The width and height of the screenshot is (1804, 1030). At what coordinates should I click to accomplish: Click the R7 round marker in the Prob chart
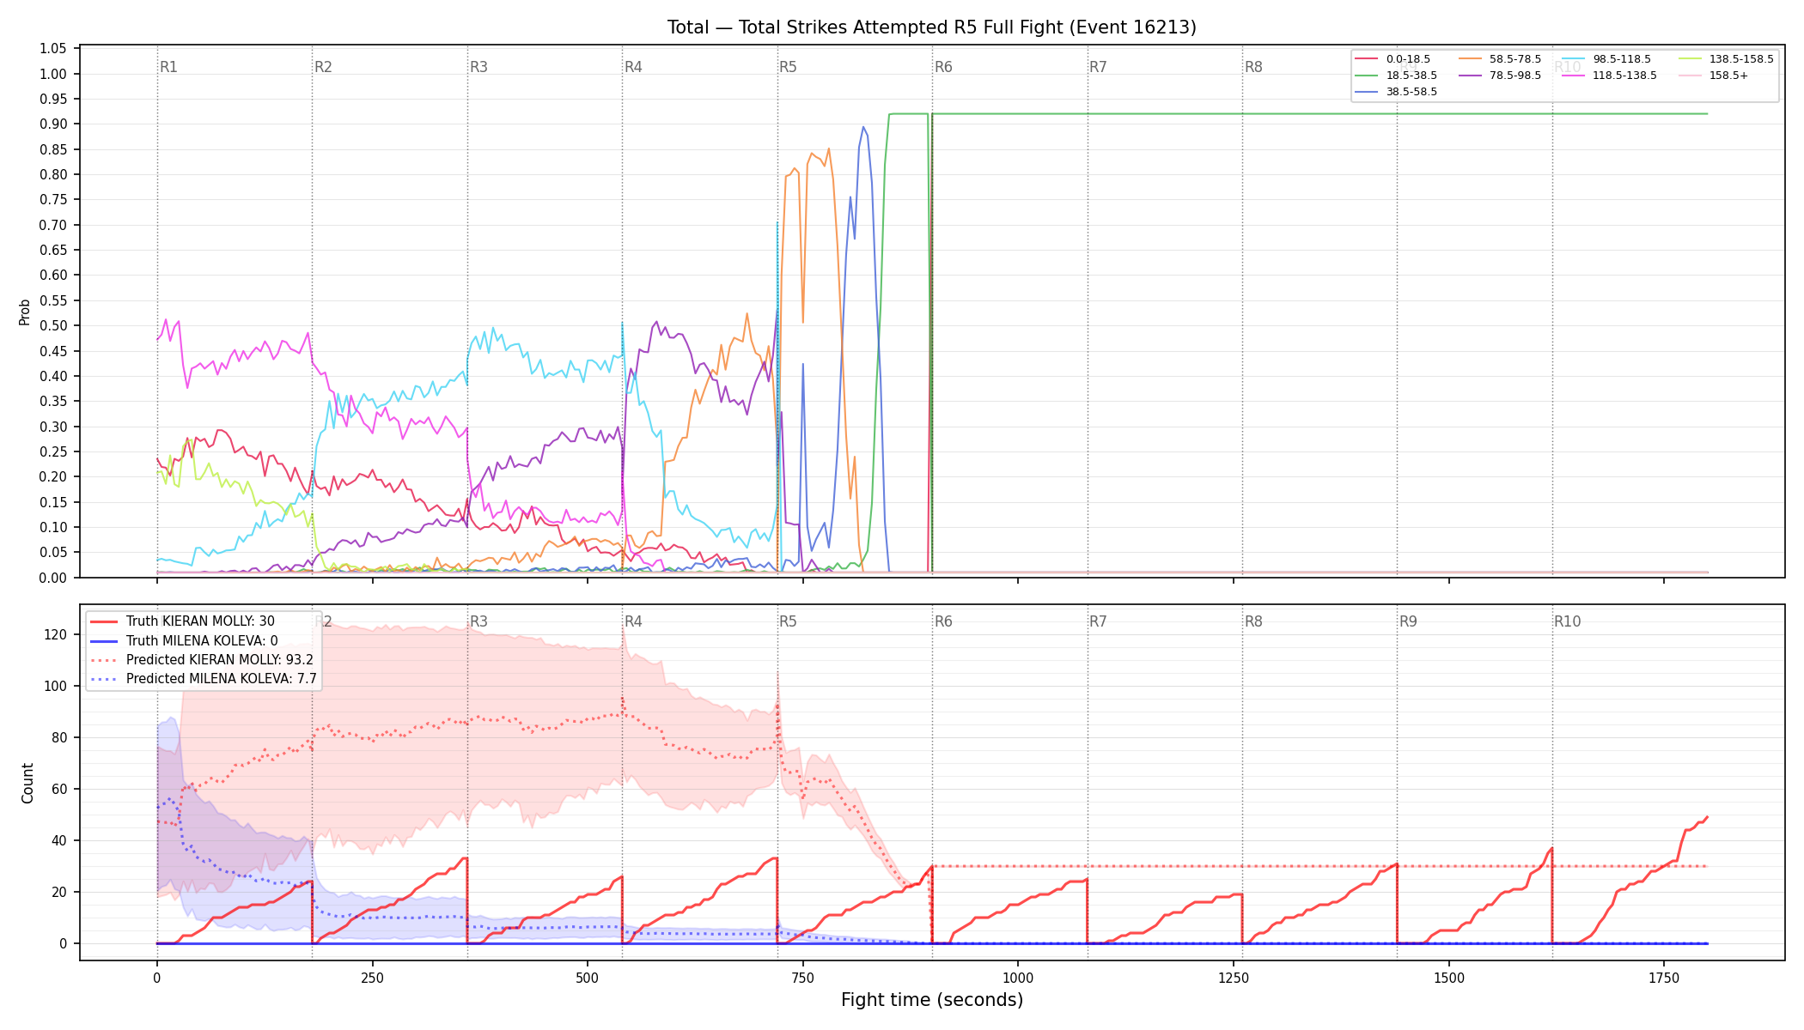click(x=1098, y=67)
